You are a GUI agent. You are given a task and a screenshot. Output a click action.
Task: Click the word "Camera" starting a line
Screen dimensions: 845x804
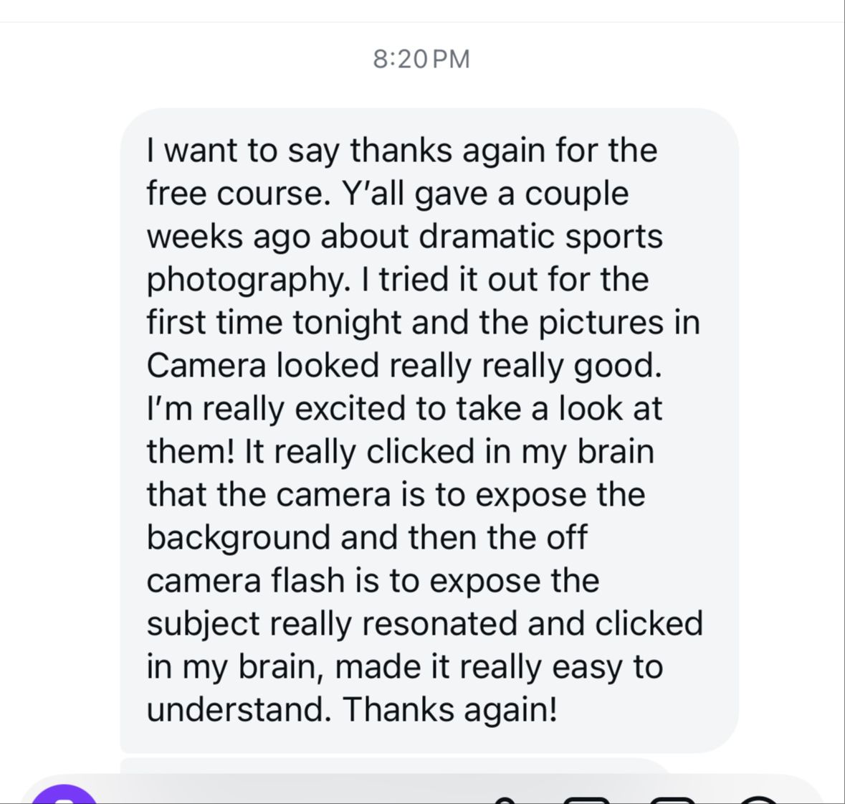tap(206, 365)
